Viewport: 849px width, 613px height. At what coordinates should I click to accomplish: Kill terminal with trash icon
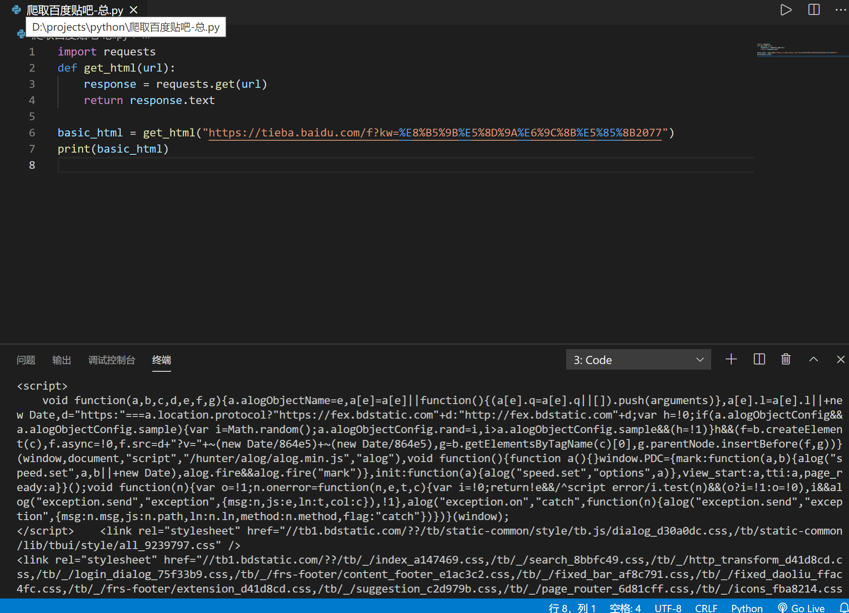pos(785,359)
